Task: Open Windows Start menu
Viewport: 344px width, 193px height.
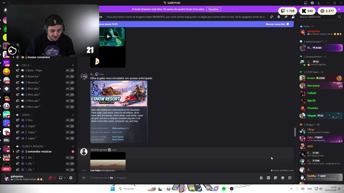Action: (x=113, y=189)
